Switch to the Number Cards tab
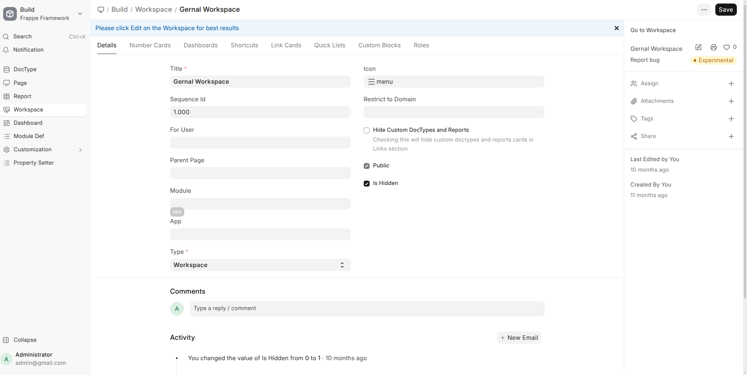 coord(150,45)
